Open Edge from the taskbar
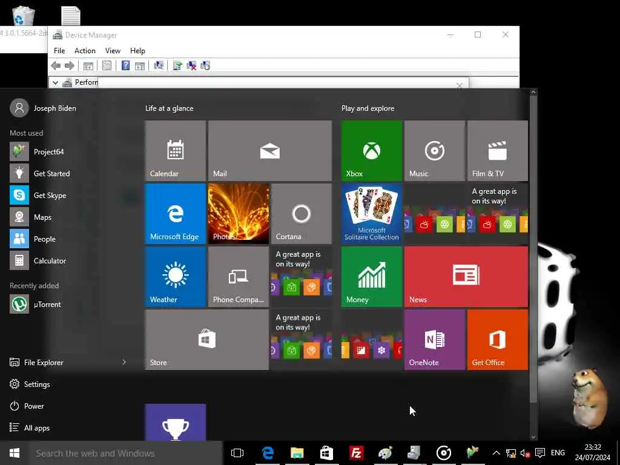Image resolution: width=620 pixels, height=465 pixels. tap(268, 453)
